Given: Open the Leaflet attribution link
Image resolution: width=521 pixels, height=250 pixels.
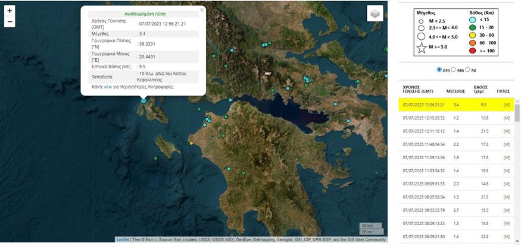Looking at the screenshot, I should [122, 240].
